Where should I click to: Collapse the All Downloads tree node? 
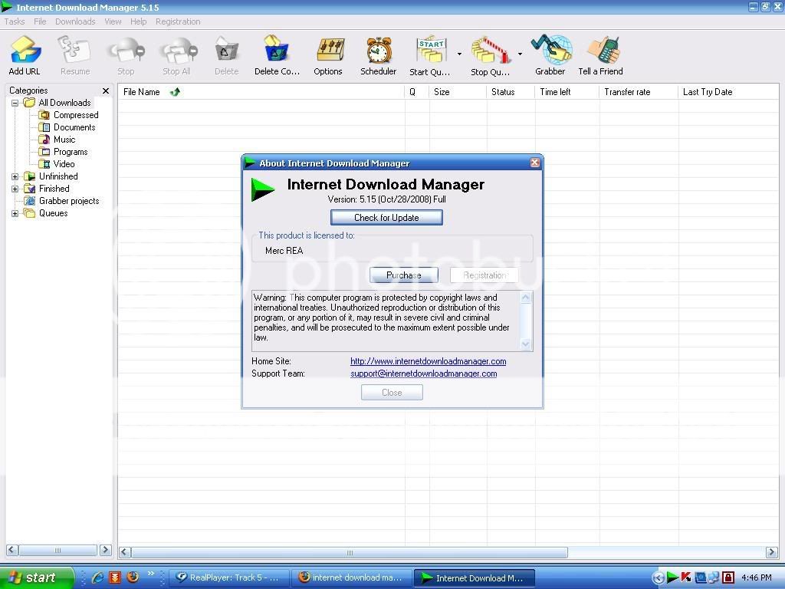click(x=15, y=104)
